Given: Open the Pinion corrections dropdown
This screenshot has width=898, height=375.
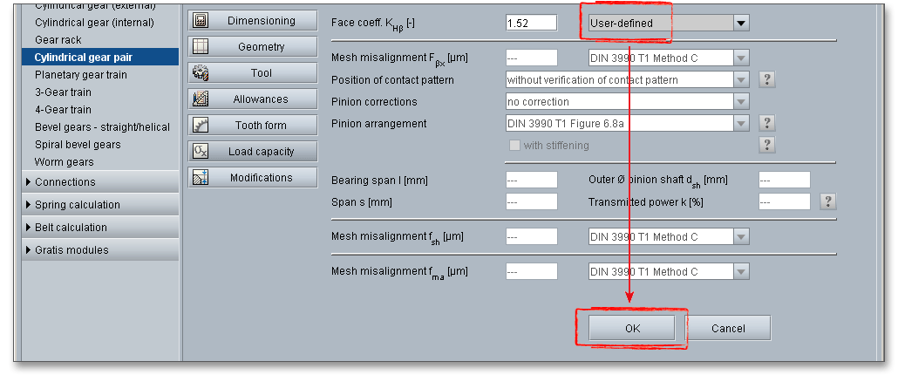Looking at the screenshot, I should pos(741,102).
